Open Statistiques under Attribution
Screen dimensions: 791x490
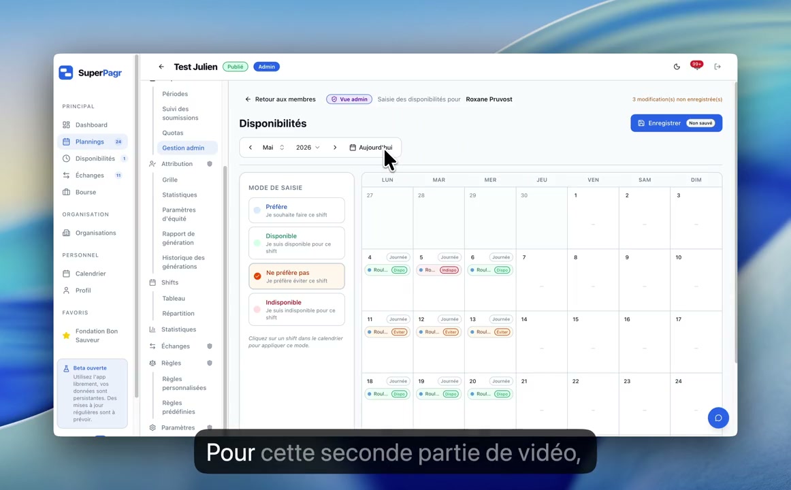[x=180, y=195]
